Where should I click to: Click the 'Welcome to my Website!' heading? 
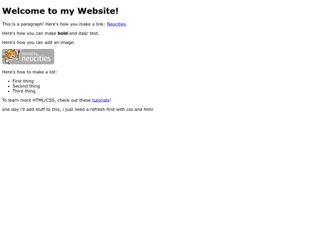tap(60, 11)
